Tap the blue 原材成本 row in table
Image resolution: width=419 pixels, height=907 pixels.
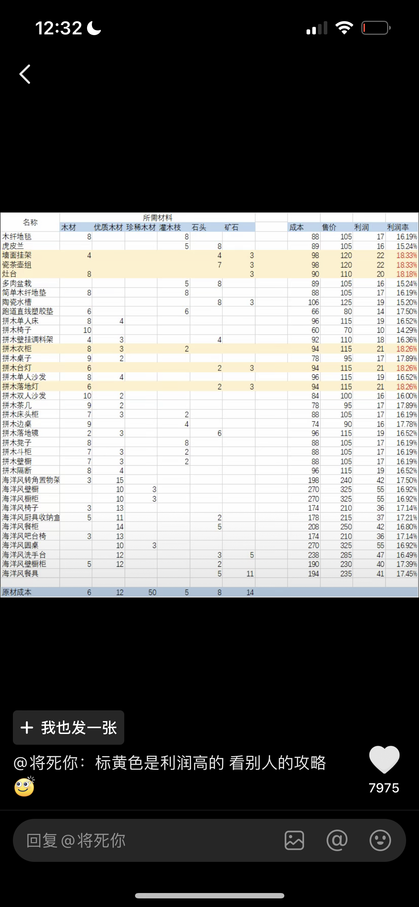click(x=209, y=592)
